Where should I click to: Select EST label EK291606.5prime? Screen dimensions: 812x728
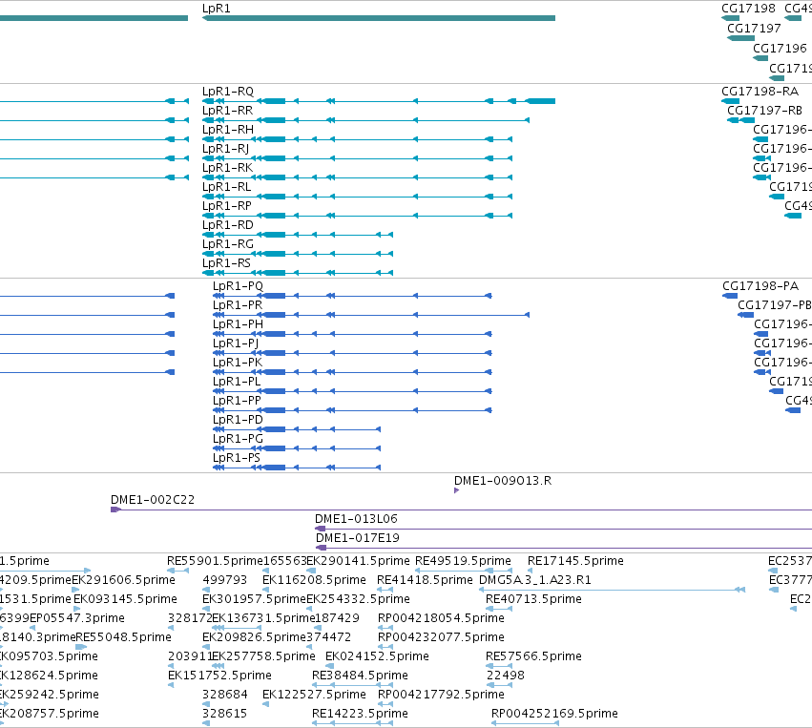123,580
